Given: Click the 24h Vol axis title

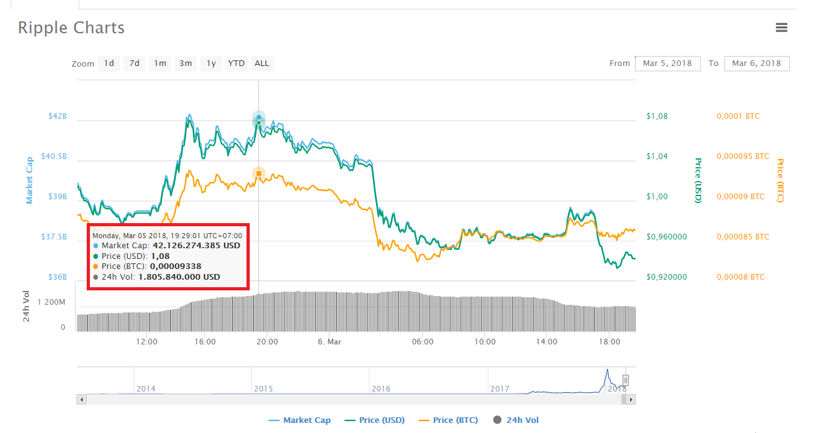Looking at the screenshot, I should tap(26, 307).
